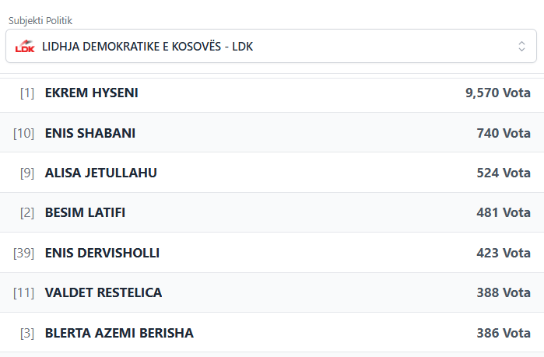Click candidate number [10] badge
Screen dimensions: 544x357
coord(24,133)
